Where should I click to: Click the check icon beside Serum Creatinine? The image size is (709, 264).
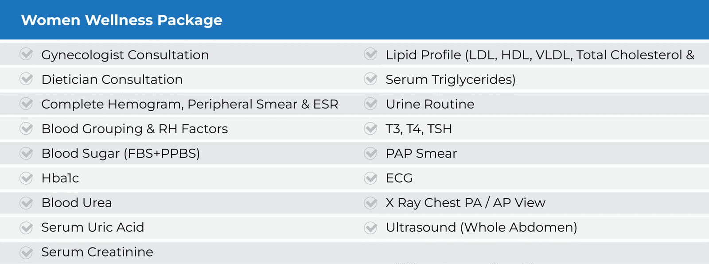[x=26, y=252]
